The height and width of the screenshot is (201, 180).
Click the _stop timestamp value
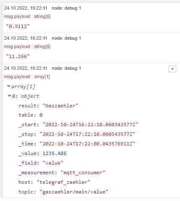[x=87, y=134]
